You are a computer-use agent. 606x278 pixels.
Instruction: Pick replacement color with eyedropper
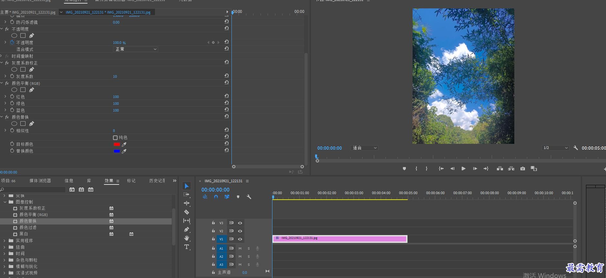click(x=124, y=151)
